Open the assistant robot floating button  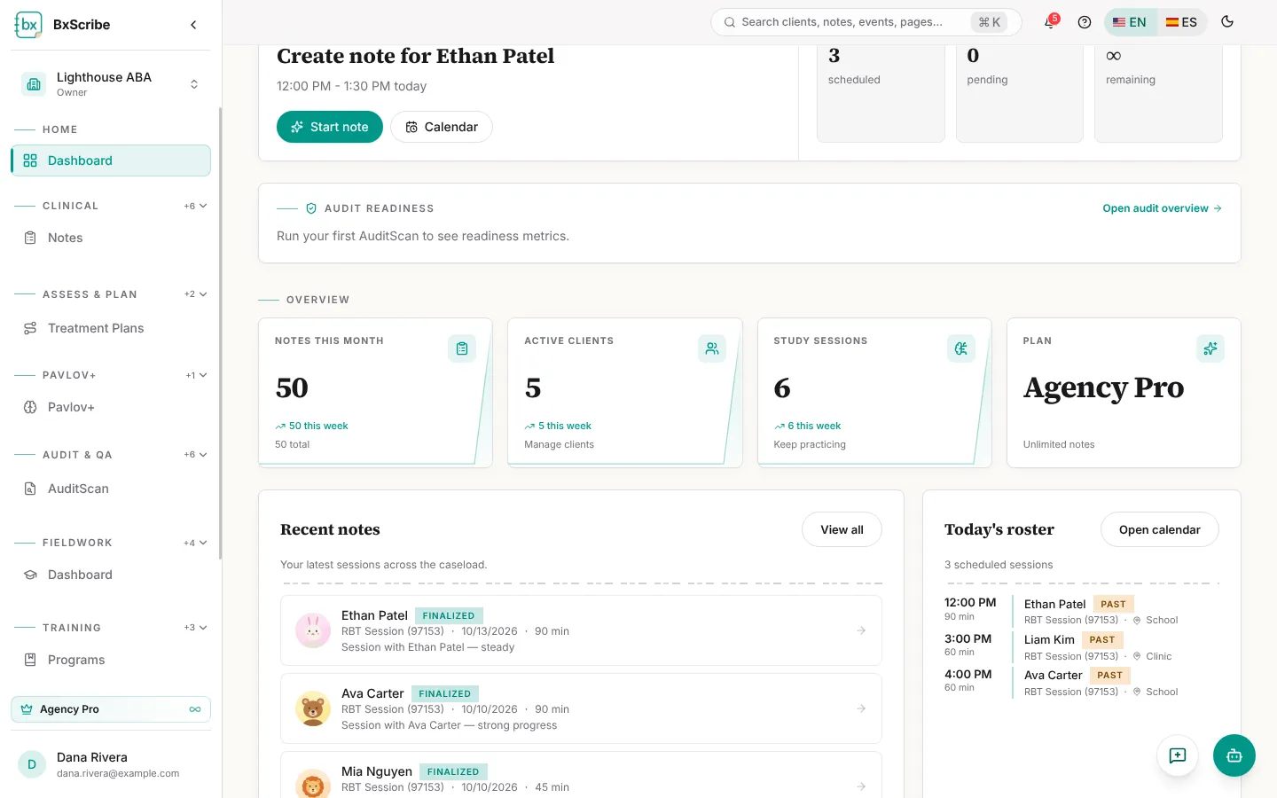[1234, 755]
